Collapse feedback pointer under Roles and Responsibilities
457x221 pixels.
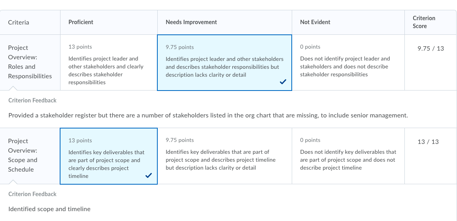point(13,88)
